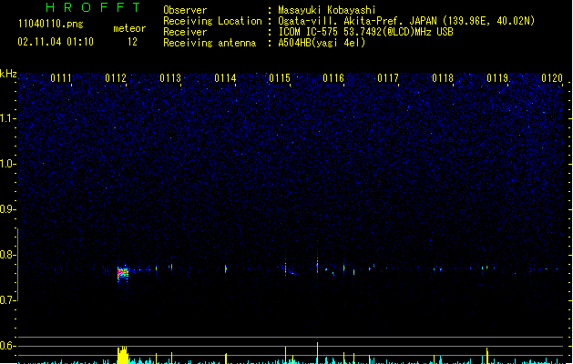Screen dimensions: 573x364
Task: Click time marker 0117
Action: click(x=388, y=78)
